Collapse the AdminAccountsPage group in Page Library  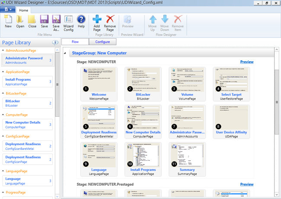[2, 50]
